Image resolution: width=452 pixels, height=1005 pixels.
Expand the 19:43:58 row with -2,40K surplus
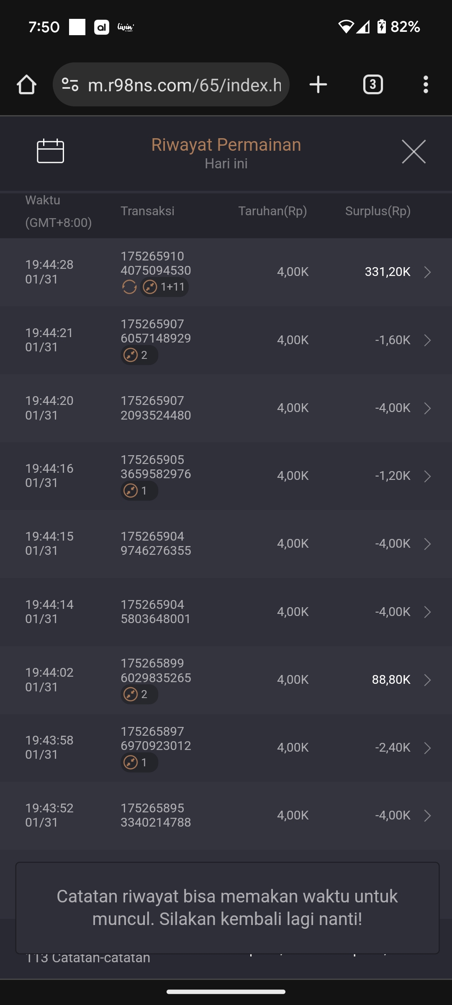coord(427,748)
